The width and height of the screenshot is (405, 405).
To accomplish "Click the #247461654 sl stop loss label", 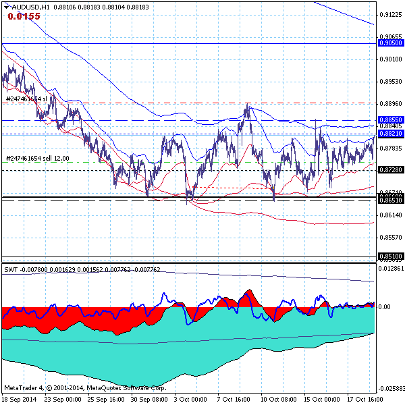I will (x=26, y=99).
